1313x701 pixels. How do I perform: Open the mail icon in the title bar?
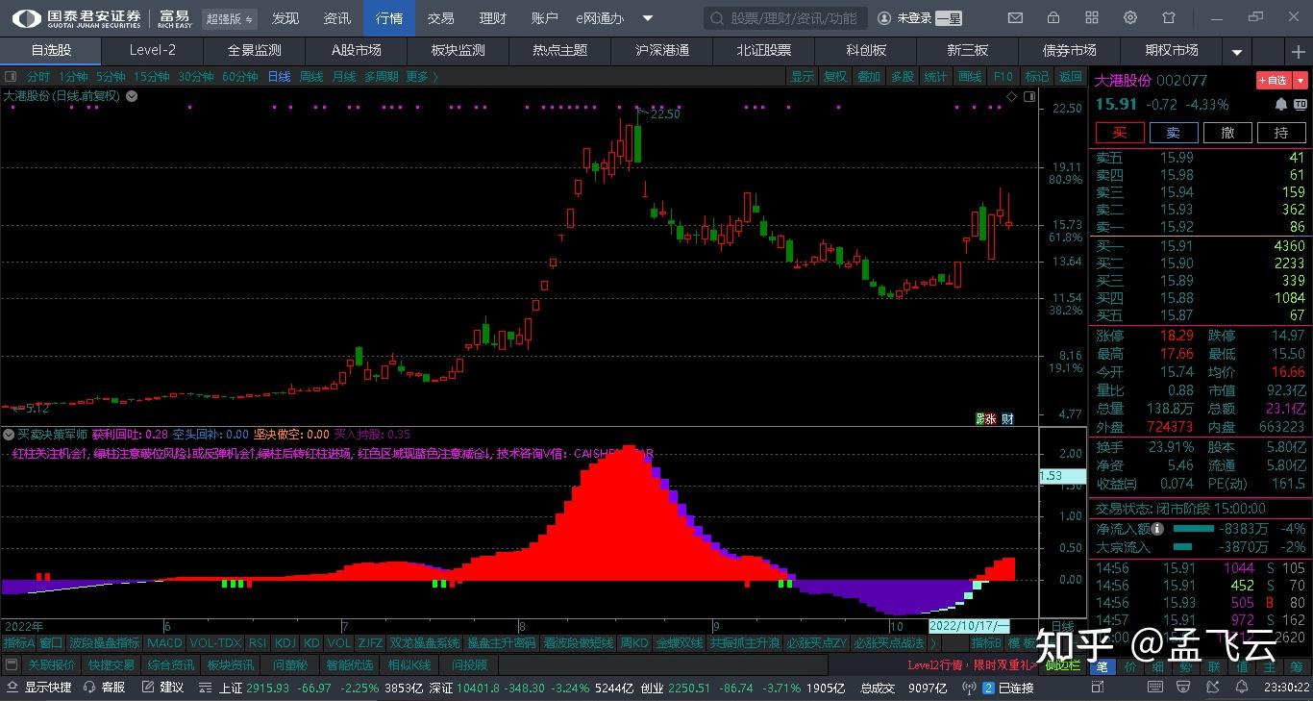tap(1014, 17)
